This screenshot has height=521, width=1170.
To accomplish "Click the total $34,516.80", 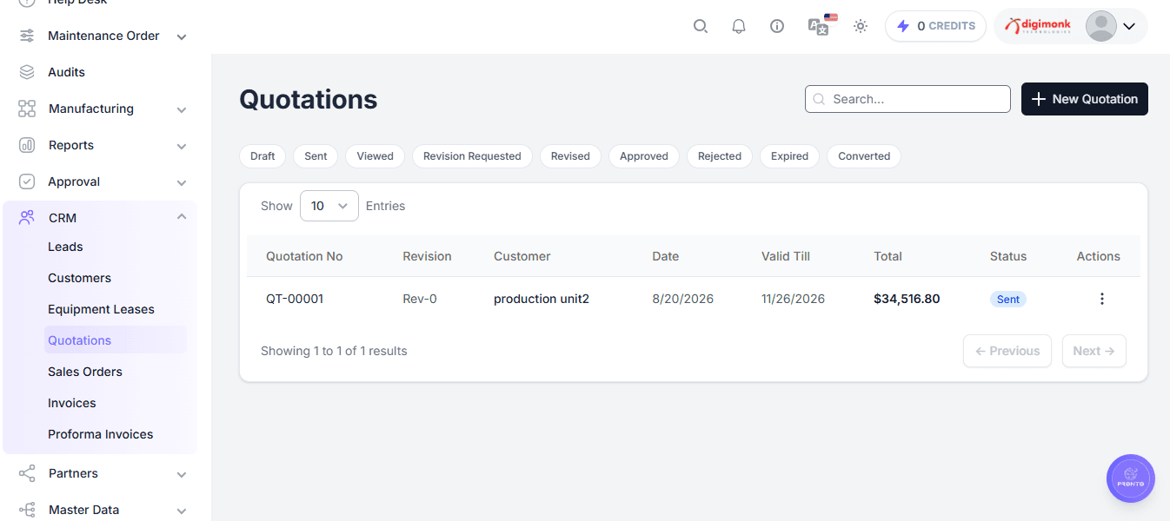I will point(907,299).
